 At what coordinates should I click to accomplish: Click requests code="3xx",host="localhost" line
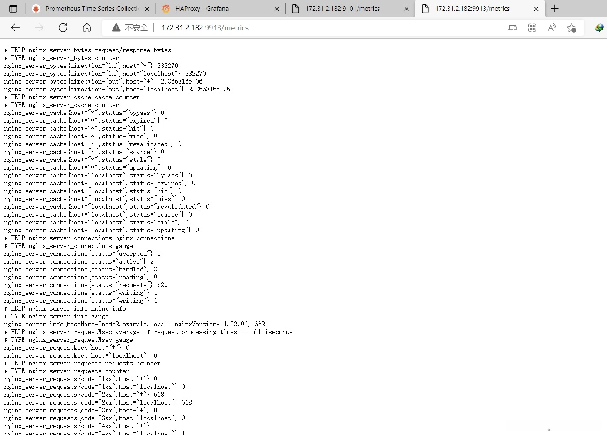coord(95,418)
